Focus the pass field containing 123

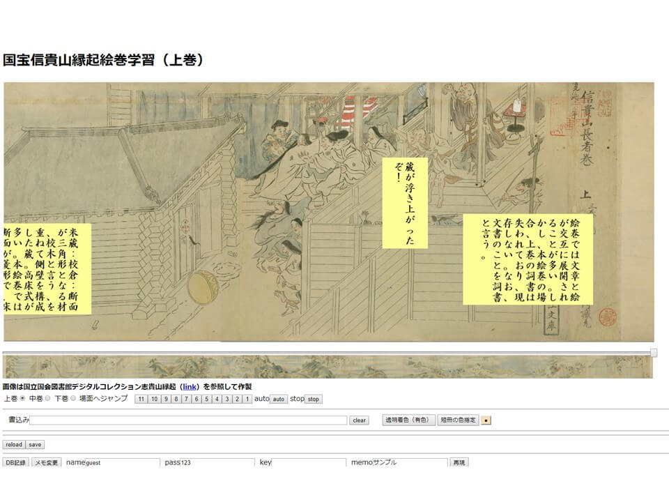click(217, 463)
